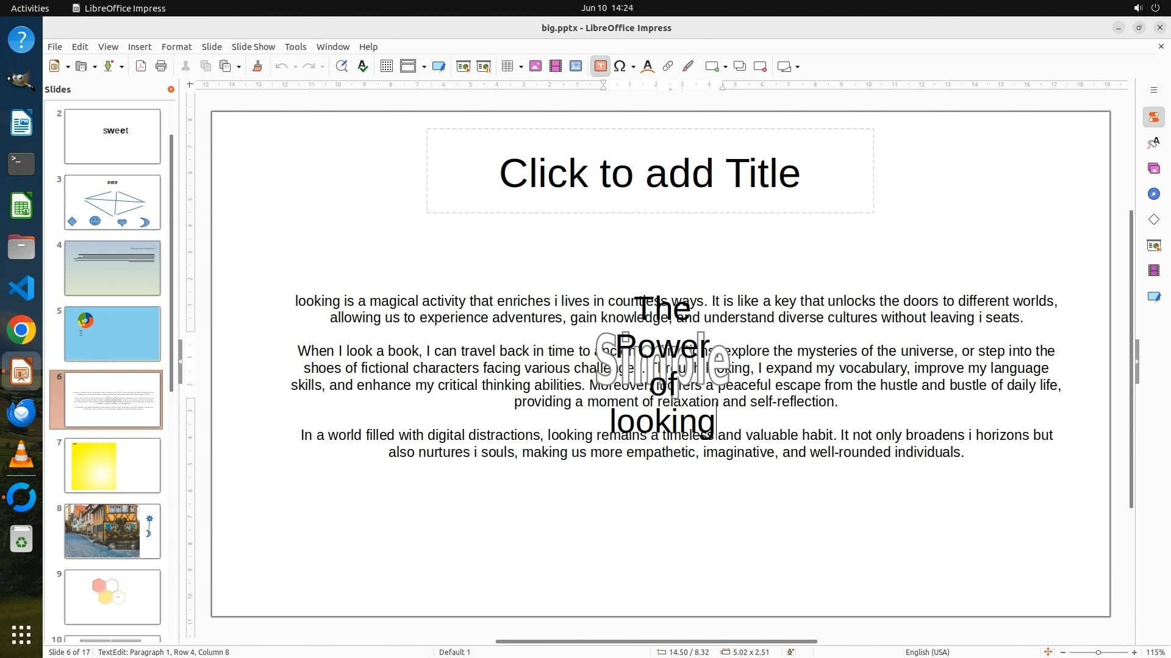Click the Click to add Title placeholder
Screen dimensions: 1171x658
pos(650,173)
